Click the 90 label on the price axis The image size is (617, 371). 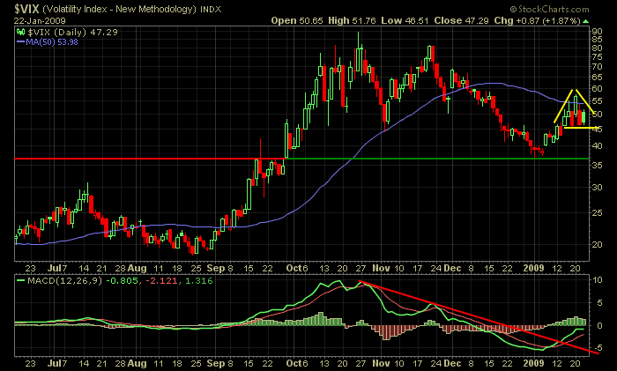point(597,32)
